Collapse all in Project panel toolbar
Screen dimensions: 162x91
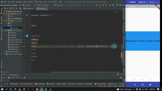click(16, 8)
